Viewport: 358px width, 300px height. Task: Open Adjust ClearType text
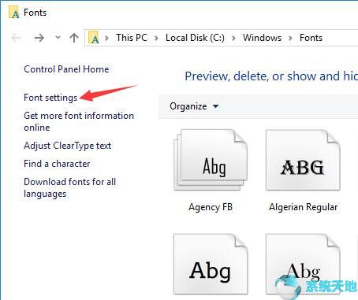68,146
